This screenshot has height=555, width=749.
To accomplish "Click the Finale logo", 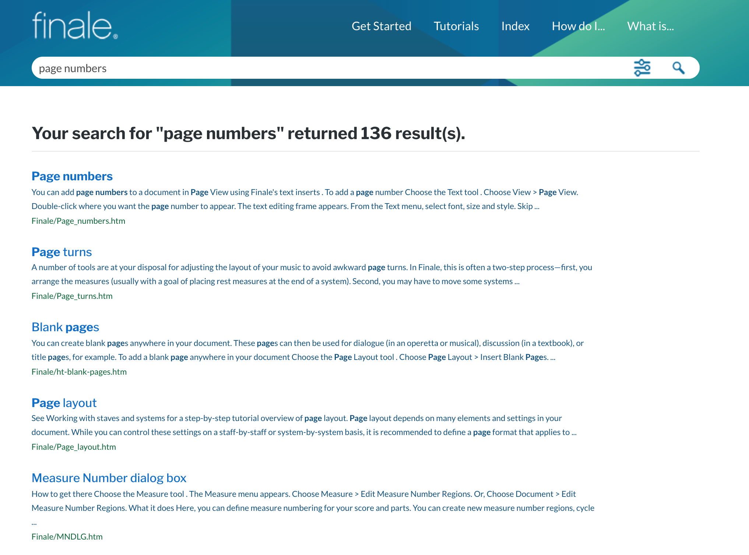I will 75,25.
